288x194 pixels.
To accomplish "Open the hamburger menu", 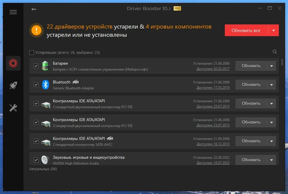I will 13,12.
